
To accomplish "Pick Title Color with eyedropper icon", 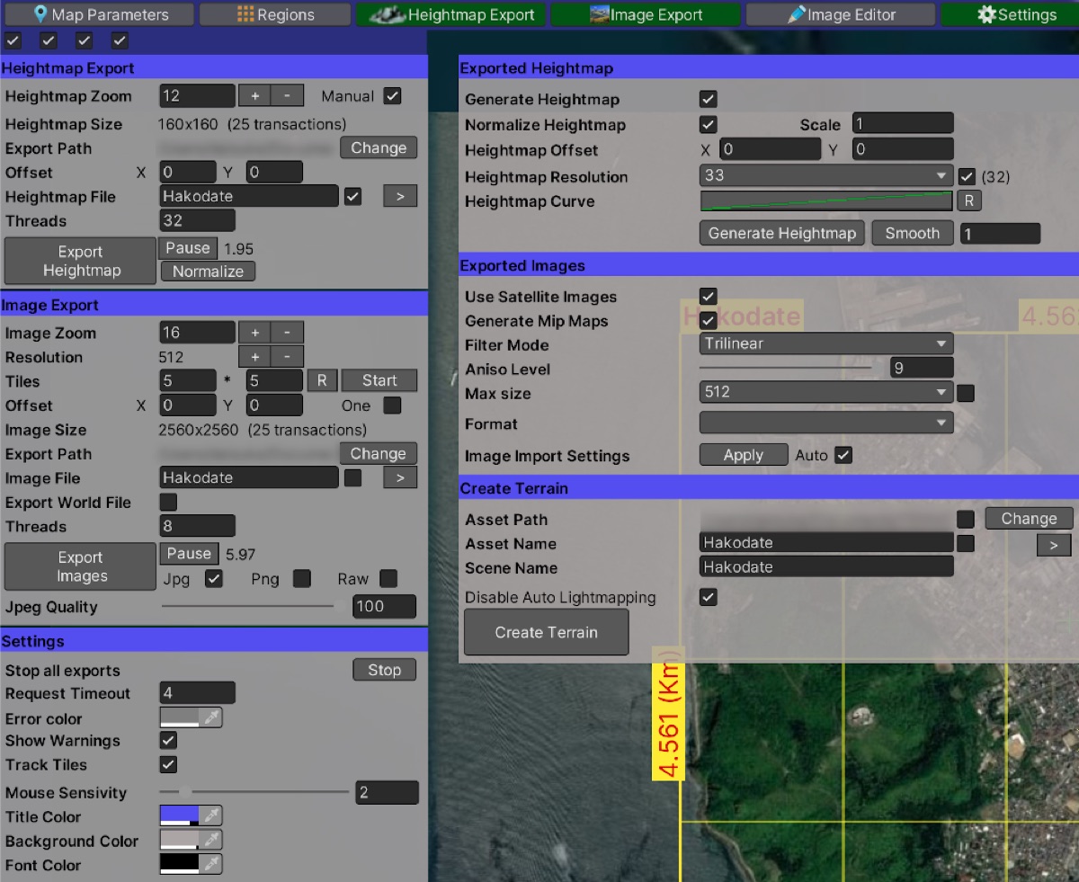I will 210,815.
